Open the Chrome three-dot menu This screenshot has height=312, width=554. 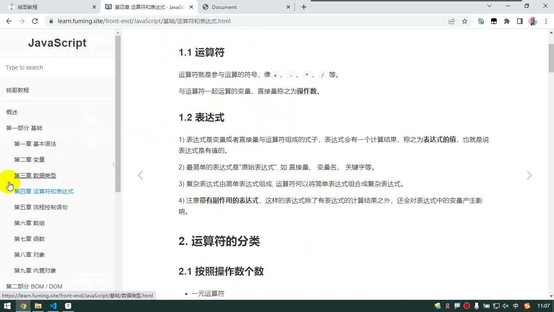coord(545,21)
